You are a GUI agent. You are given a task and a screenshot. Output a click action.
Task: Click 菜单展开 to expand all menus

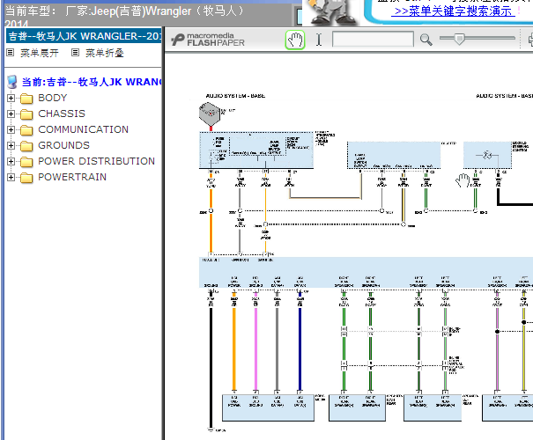(x=40, y=53)
